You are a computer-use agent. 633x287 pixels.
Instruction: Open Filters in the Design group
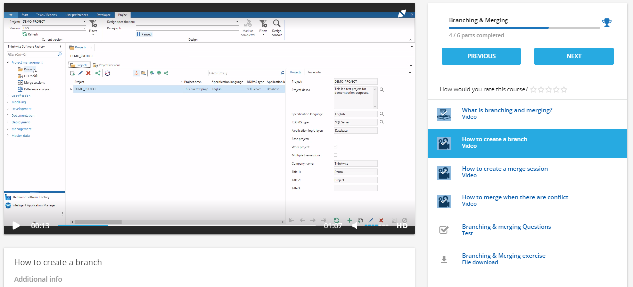click(x=263, y=28)
